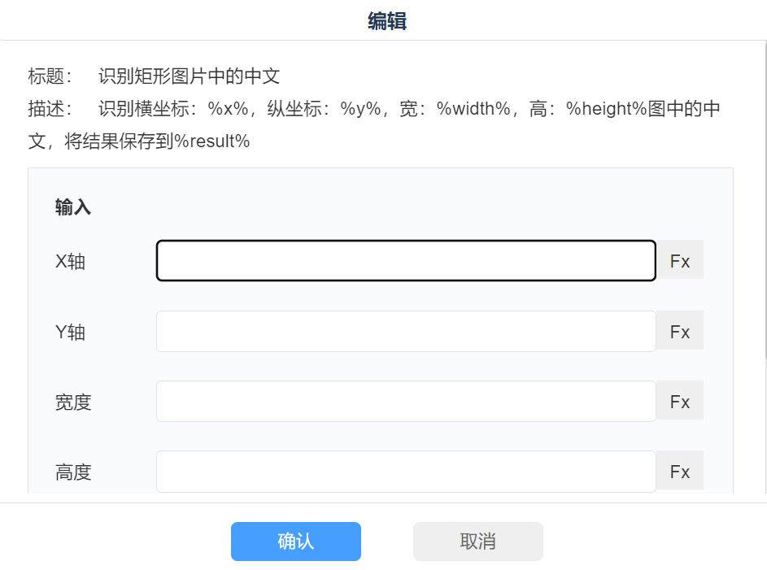Click the title text 识别矩形图片中的中文
This screenshot has width=767, height=570.
pyautogui.click(x=189, y=76)
